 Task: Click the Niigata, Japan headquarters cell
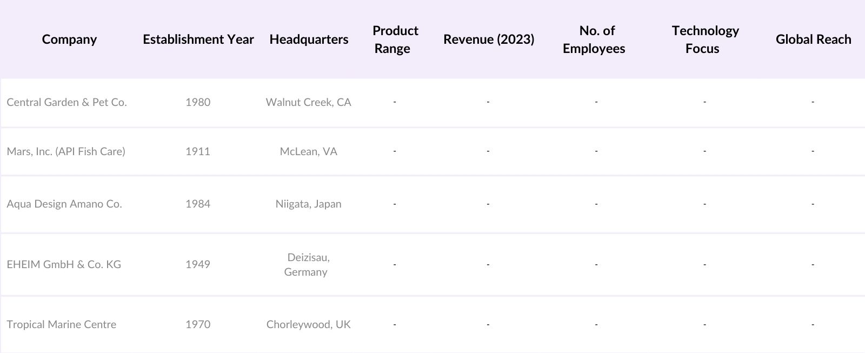tap(308, 204)
